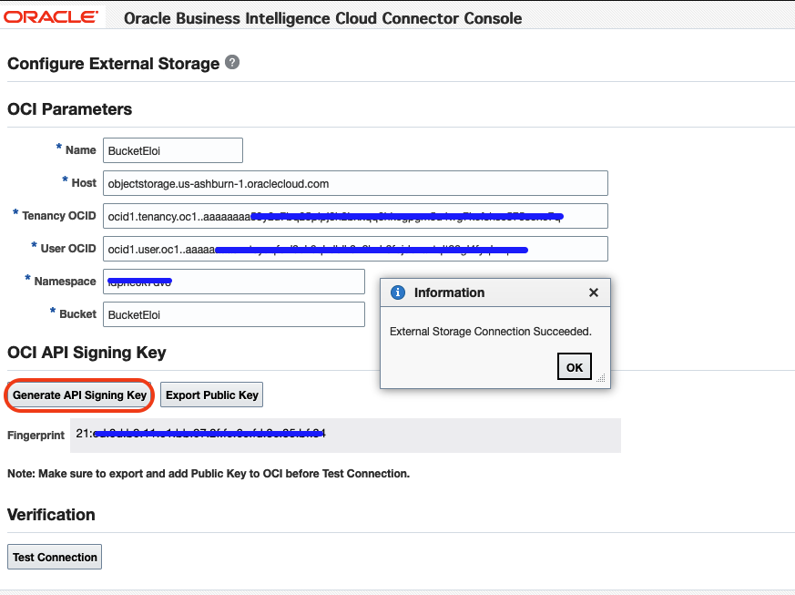
Task: Click the OCI API Signing Key heading
Action: 87,353
